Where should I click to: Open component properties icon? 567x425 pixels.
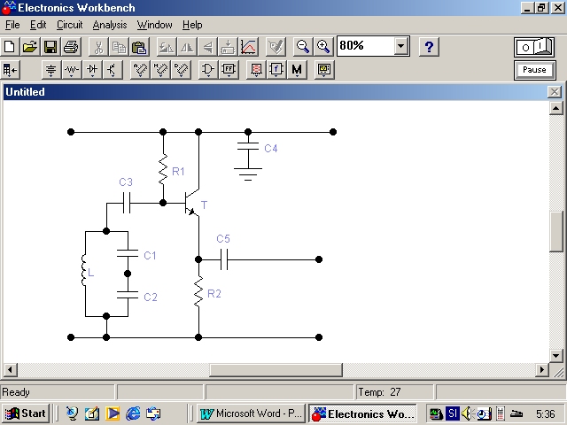coord(276,47)
